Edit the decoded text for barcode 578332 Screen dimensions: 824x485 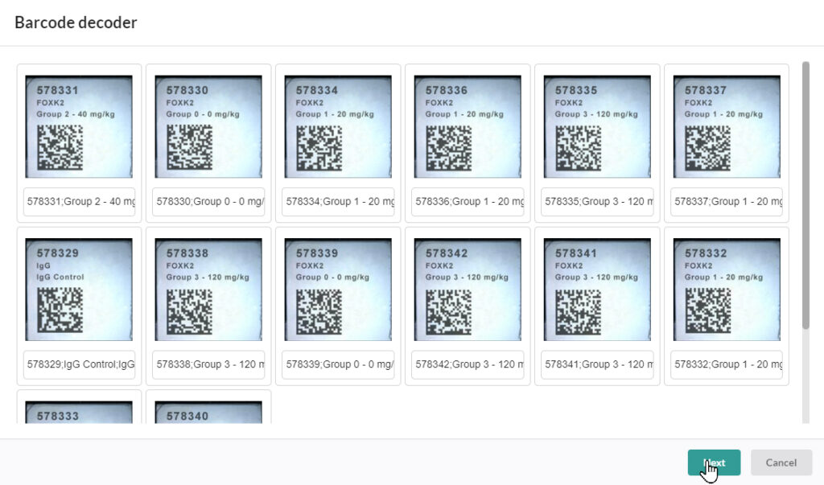[727, 365]
